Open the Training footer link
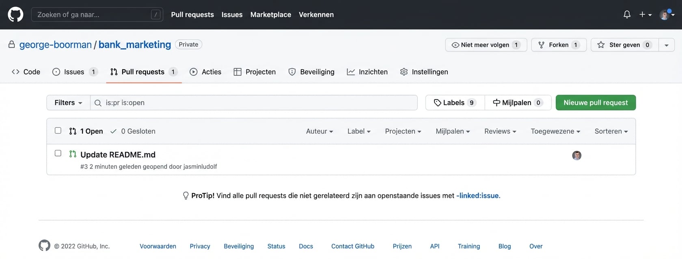The height and width of the screenshot is (259, 682). tap(469, 246)
